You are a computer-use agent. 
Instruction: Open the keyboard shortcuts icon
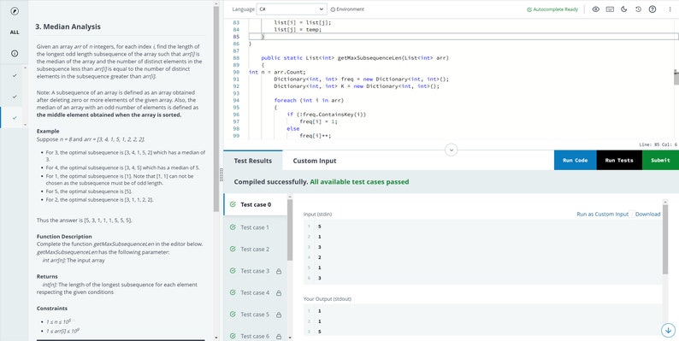610,9
